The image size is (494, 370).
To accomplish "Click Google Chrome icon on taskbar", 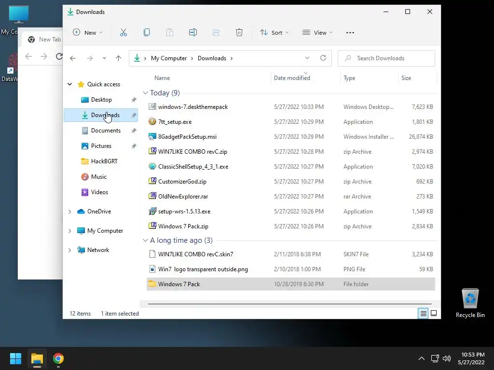I will [x=58, y=358].
